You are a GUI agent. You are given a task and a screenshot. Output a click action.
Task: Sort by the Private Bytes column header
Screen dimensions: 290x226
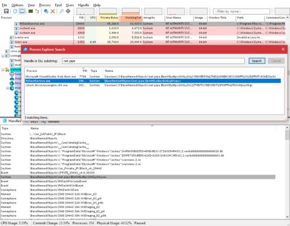click(x=108, y=17)
